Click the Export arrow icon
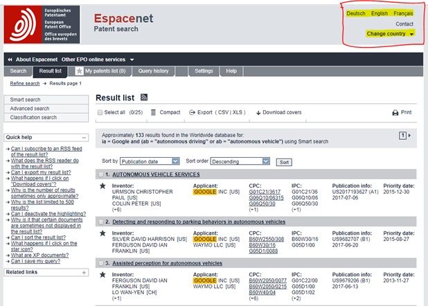Screen dimensions: 428x306 click(x=192, y=112)
